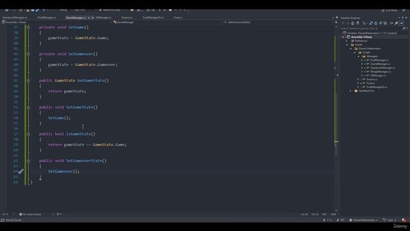Screen dimensions: 410x231
Task: Open the Enums.cs tab
Action: coord(127,17)
